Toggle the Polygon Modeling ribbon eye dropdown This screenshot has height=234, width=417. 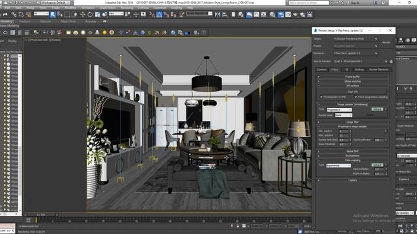coord(105,21)
